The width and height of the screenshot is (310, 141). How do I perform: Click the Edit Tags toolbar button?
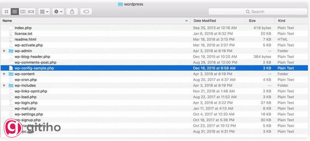[x=86, y=12]
